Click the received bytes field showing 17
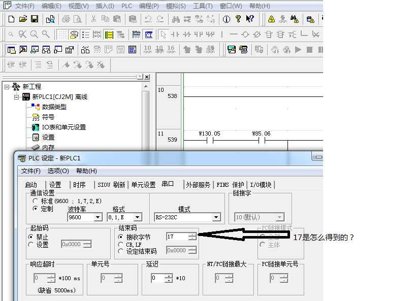The image size is (416, 301). [177, 237]
